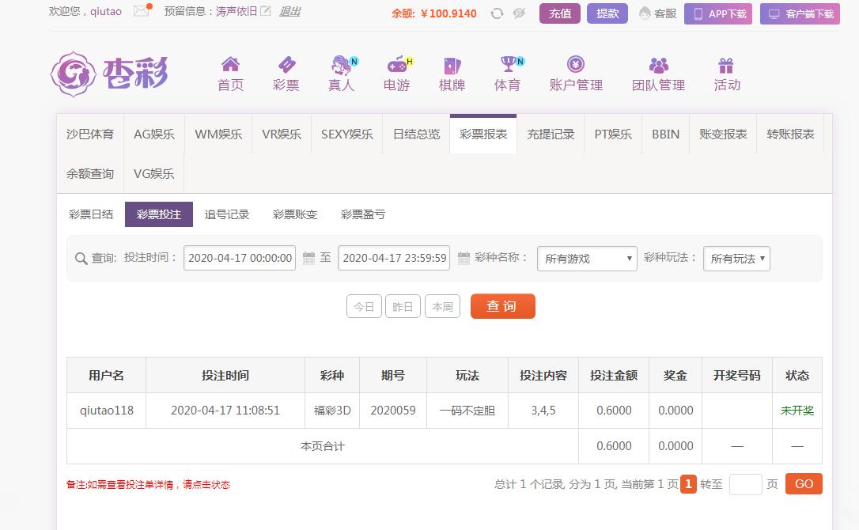
Task: Click 退出 logout link
Action: coord(289,12)
